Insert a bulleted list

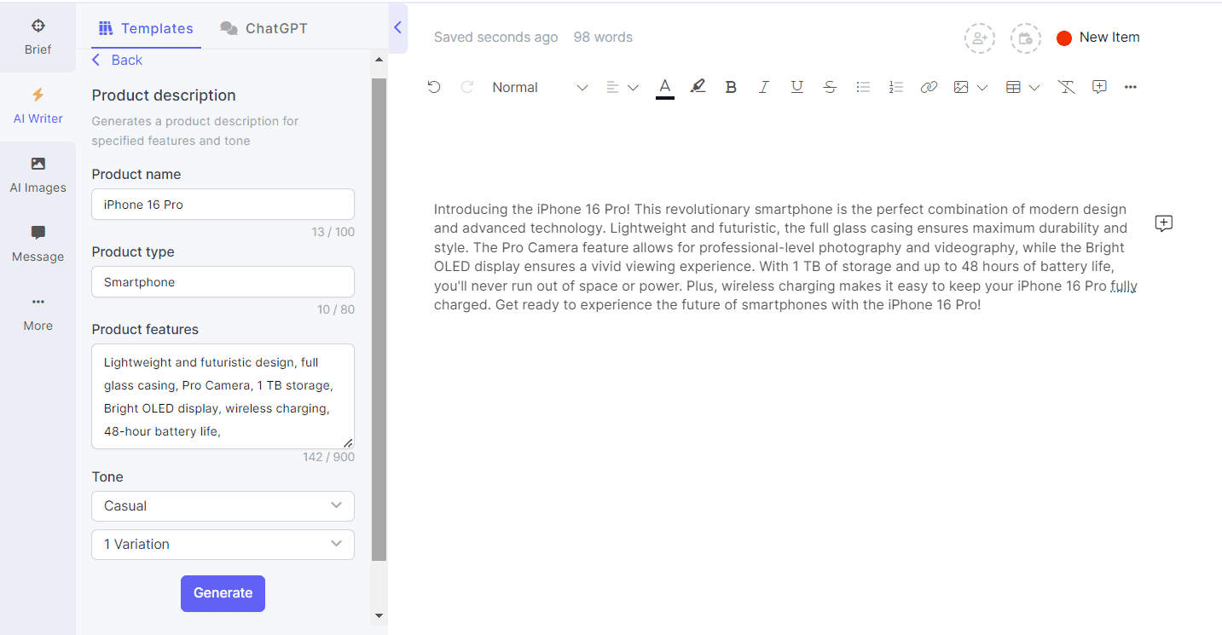coord(863,87)
